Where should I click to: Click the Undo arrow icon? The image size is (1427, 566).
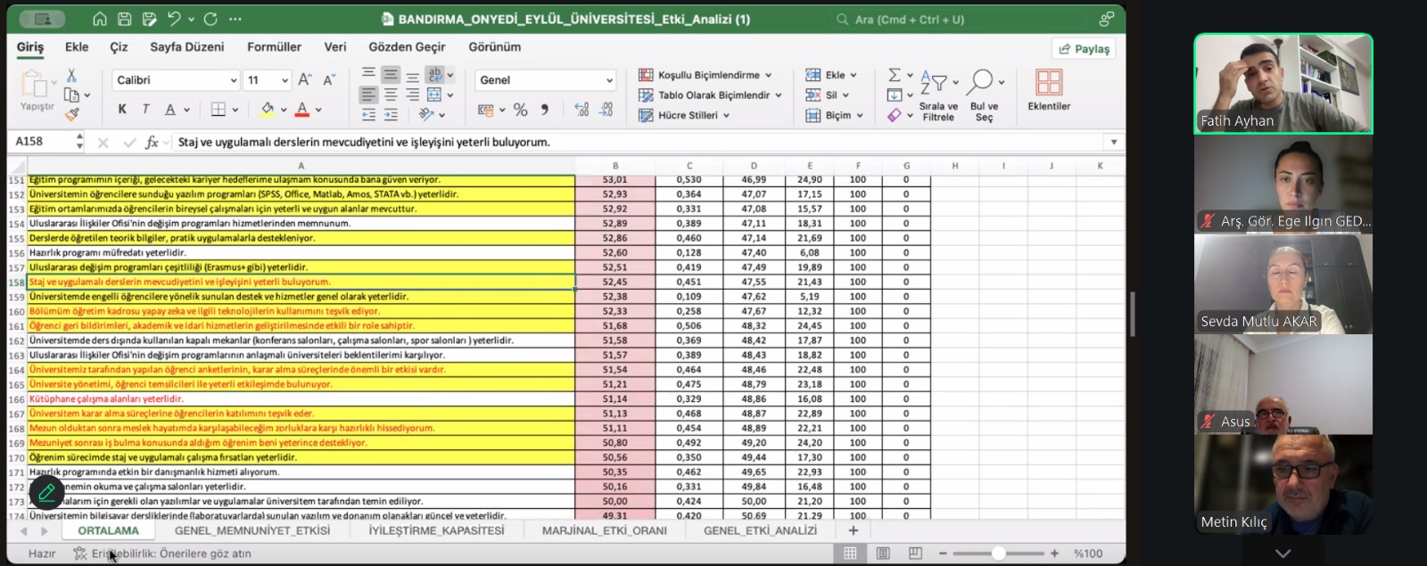pos(175,19)
